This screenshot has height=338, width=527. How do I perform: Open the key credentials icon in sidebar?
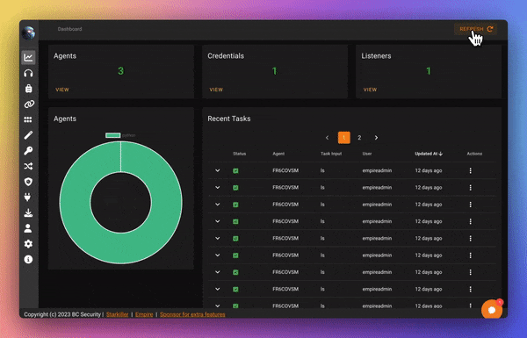click(x=28, y=150)
